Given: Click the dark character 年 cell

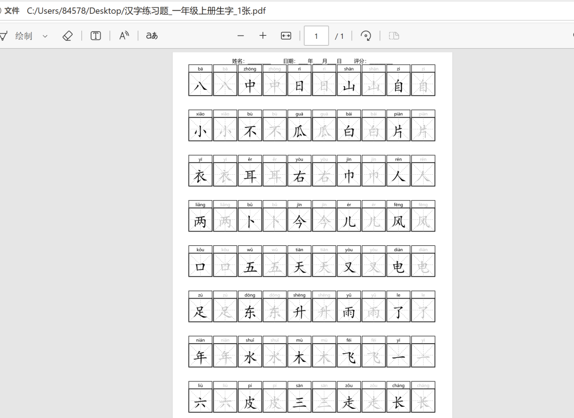Looking at the screenshot, I should 200,355.
